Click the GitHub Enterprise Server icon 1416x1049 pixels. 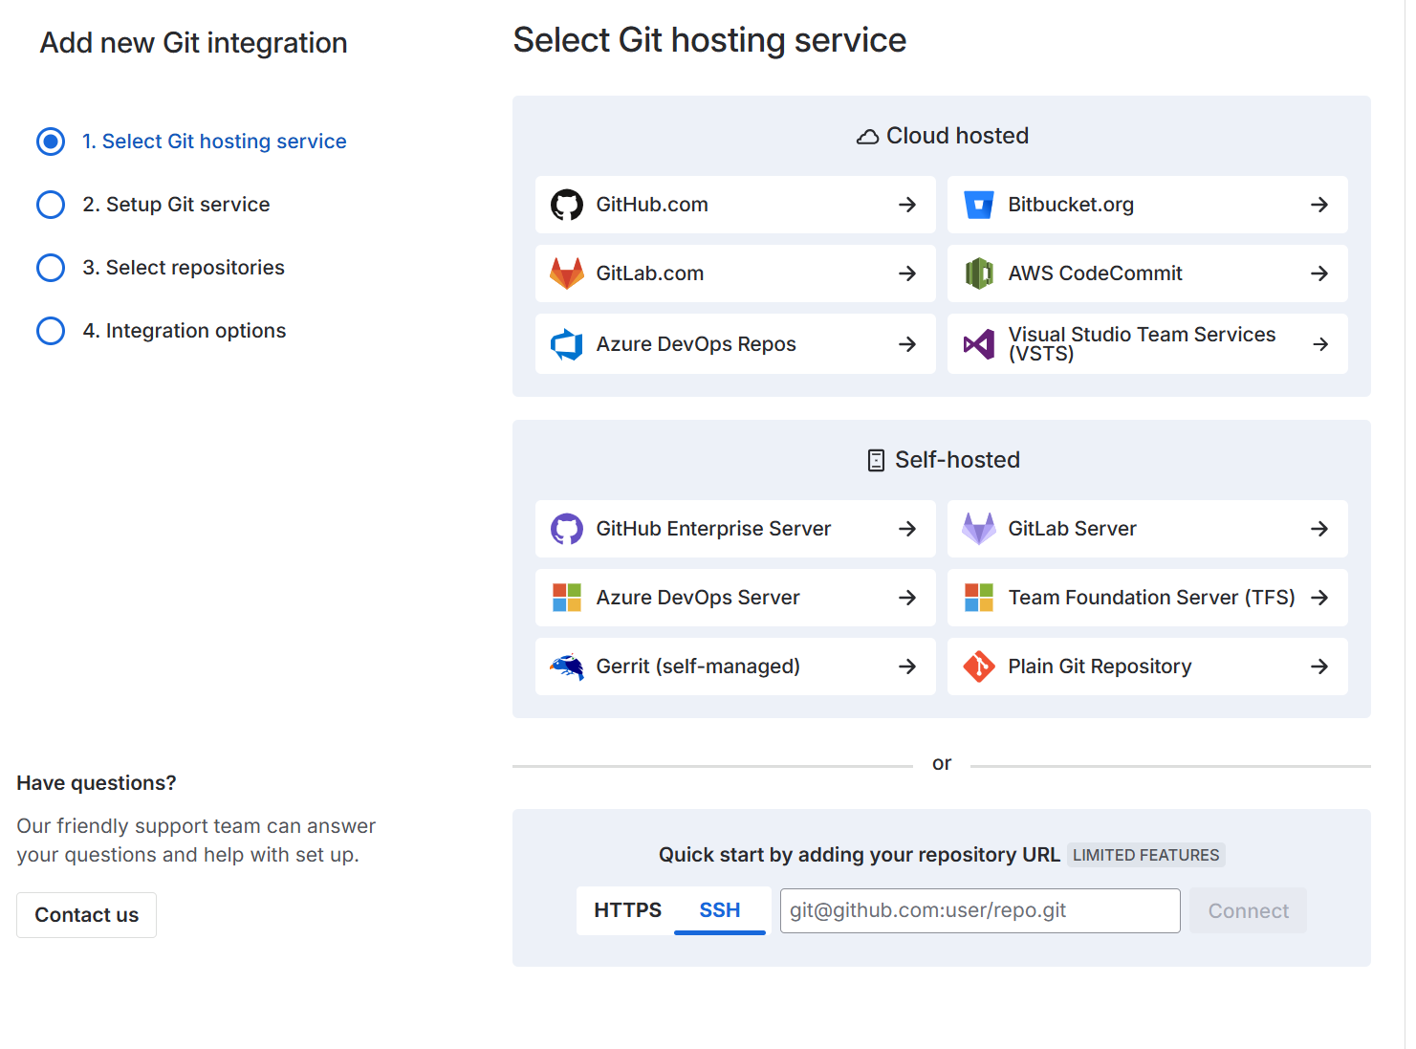pos(566,529)
